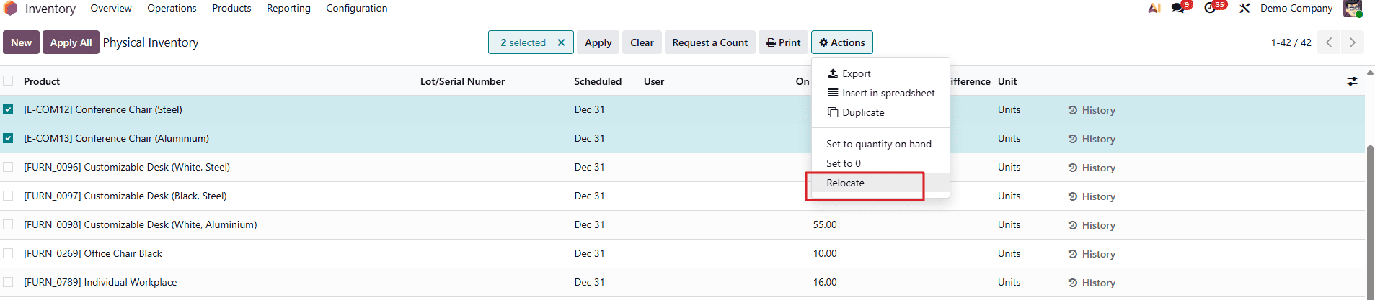This screenshot has height=300, width=1375.
Task: Click the Apply button
Action: point(598,42)
